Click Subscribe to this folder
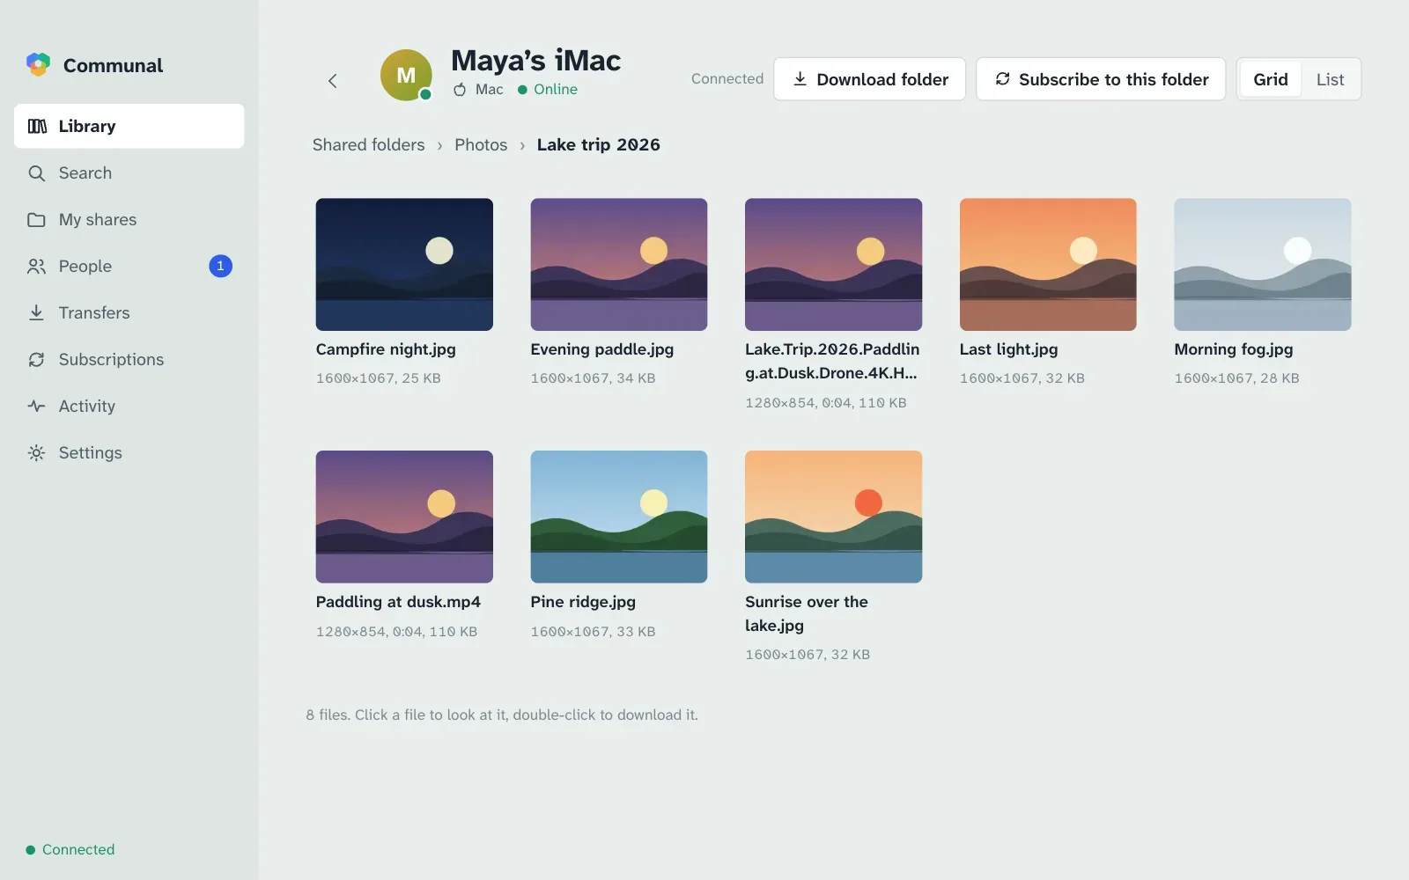The width and height of the screenshot is (1409, 880). pyautogui.click(x=1101, y=79)
